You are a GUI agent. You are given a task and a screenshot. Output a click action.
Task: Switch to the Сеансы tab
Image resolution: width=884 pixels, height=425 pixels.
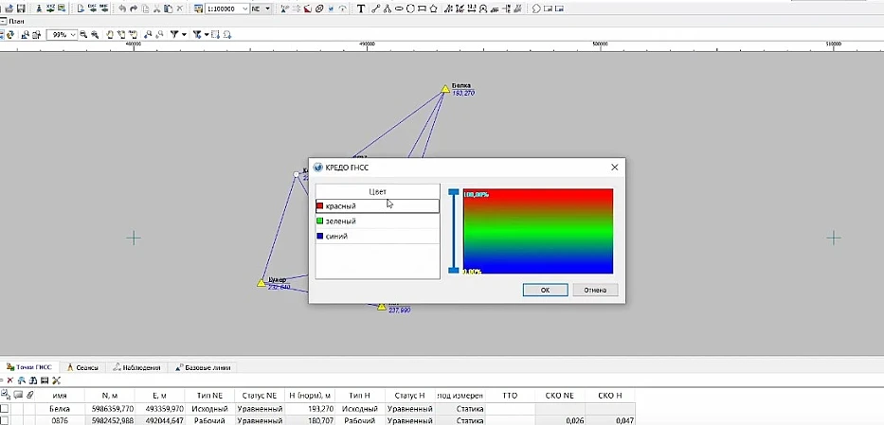pyautogui.click(x=82, y=367)
